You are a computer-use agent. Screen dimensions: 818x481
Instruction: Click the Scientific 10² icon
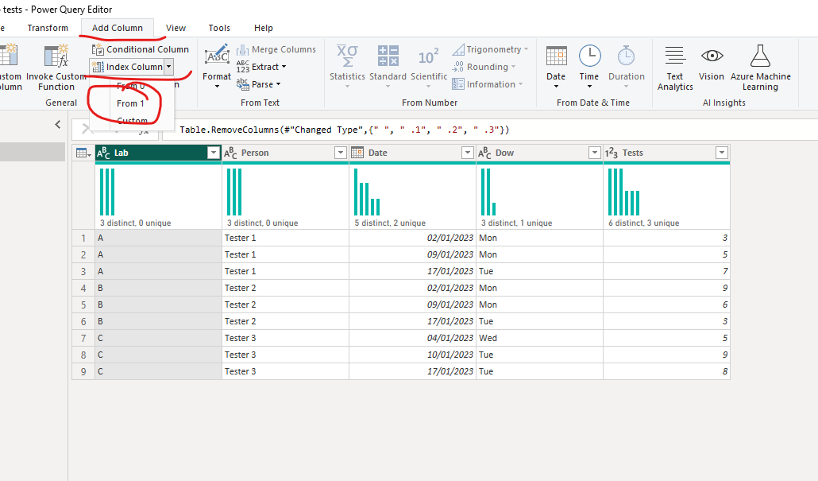click(429, 56)
